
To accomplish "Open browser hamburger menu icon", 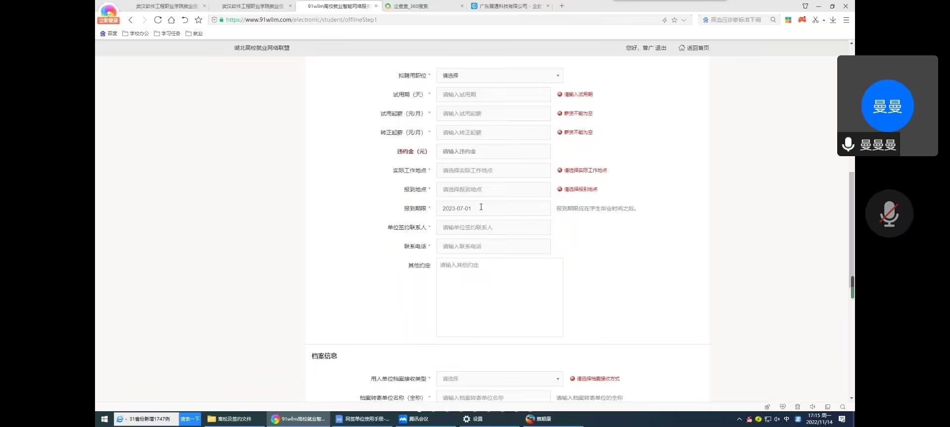I will [846, 20].
